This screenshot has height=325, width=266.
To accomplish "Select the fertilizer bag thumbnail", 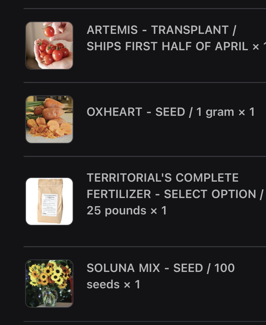I will (x=49, y=201).
